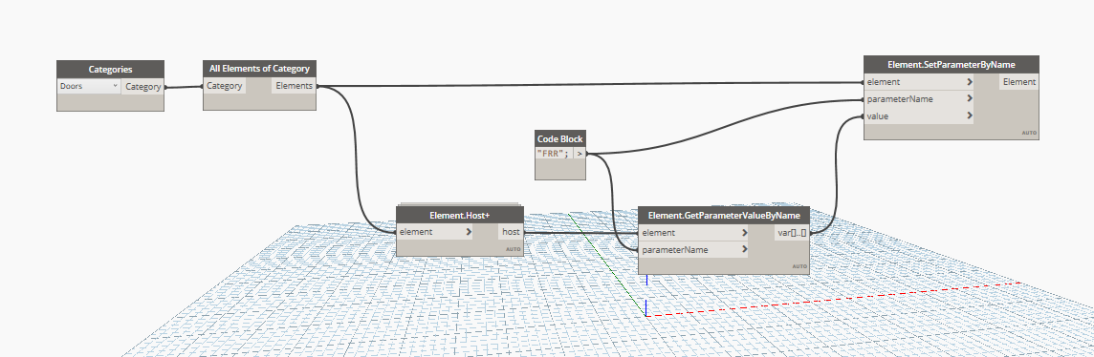1094x357 pixels.
Task: Select the All Elements of Category node title
Action: coord(259,68)
